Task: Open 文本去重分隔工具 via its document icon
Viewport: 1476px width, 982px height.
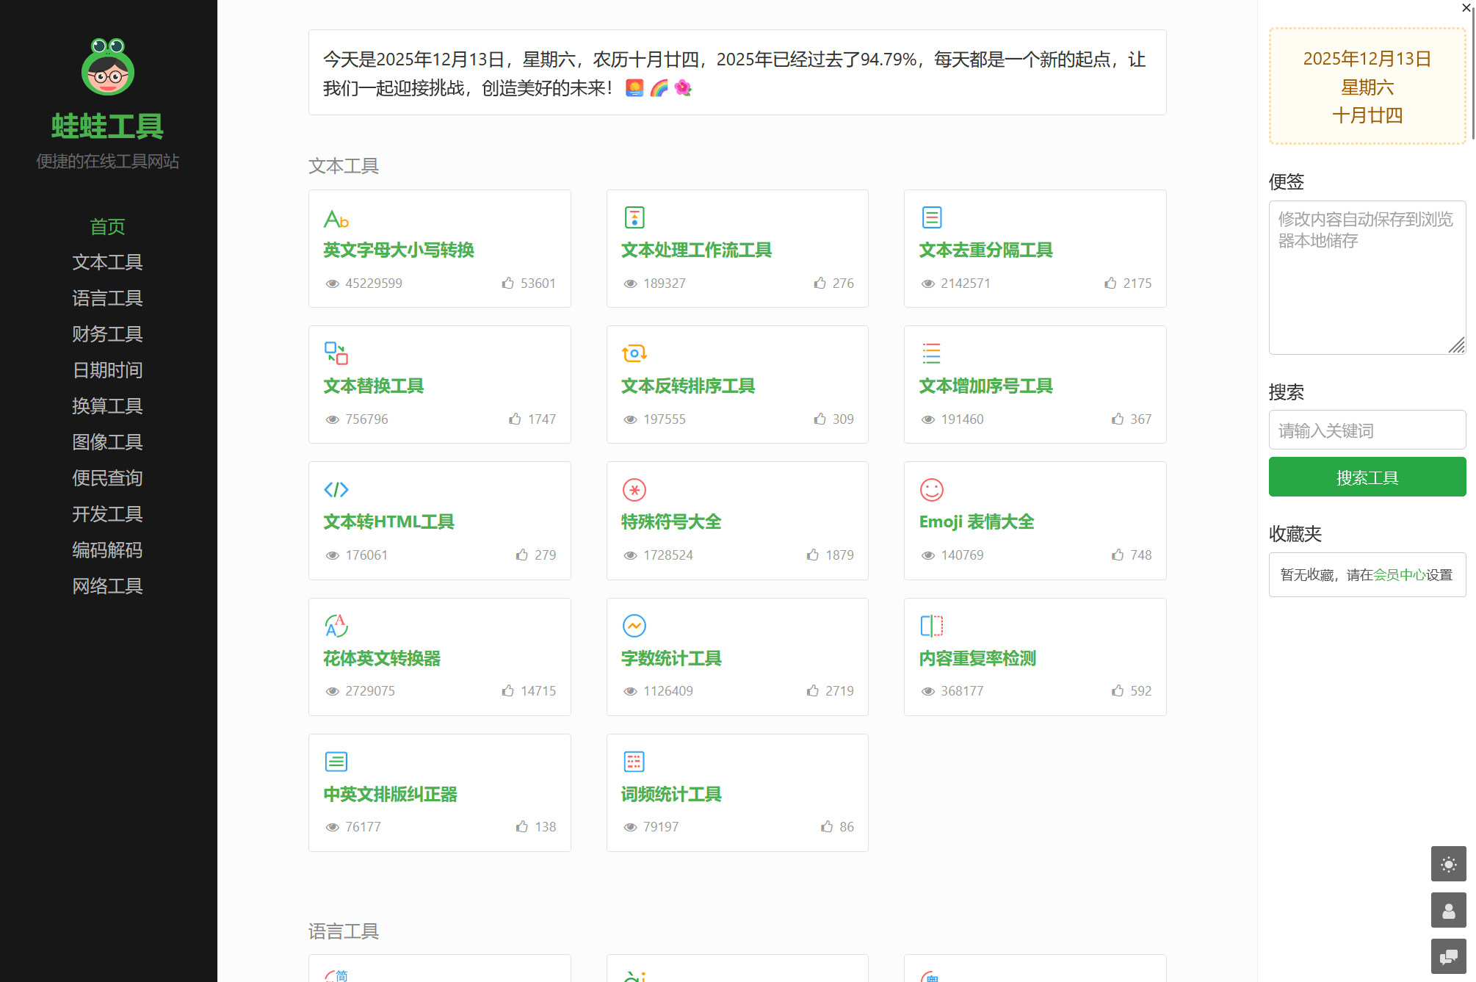Action: [x=931, y=217]
